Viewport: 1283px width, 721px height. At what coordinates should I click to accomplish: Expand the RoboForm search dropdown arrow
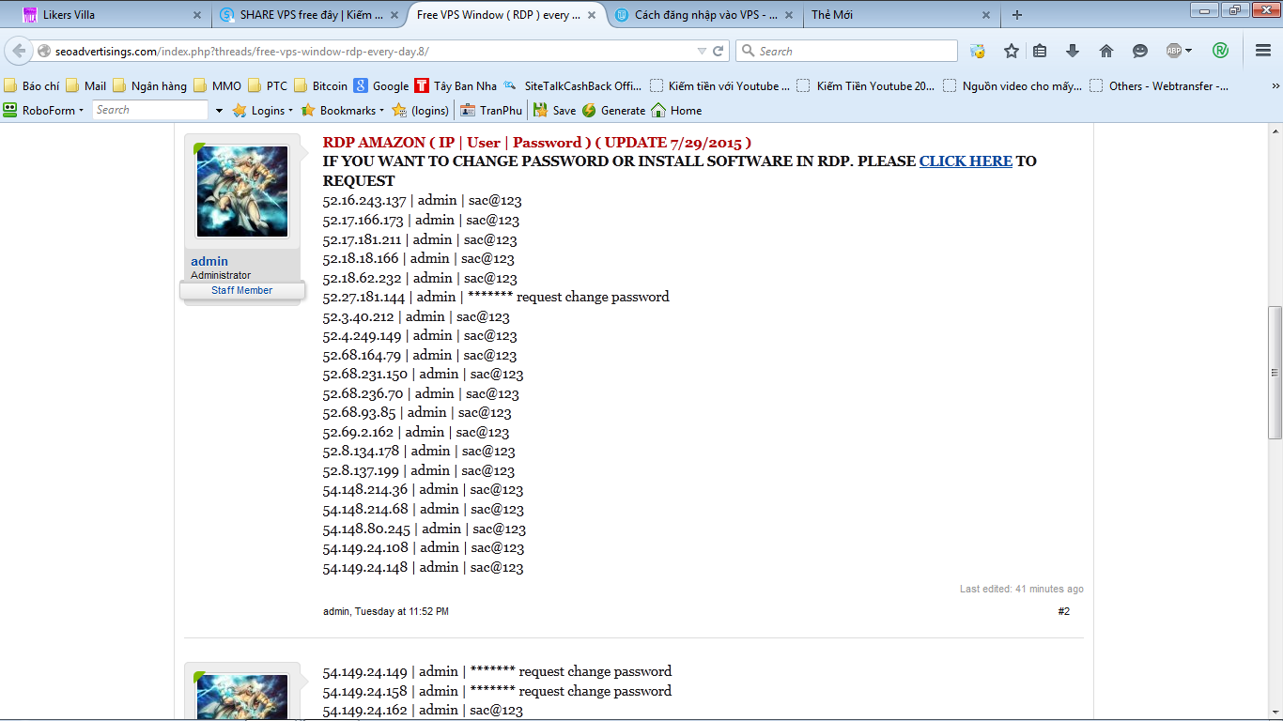click(x=219, y=110)
